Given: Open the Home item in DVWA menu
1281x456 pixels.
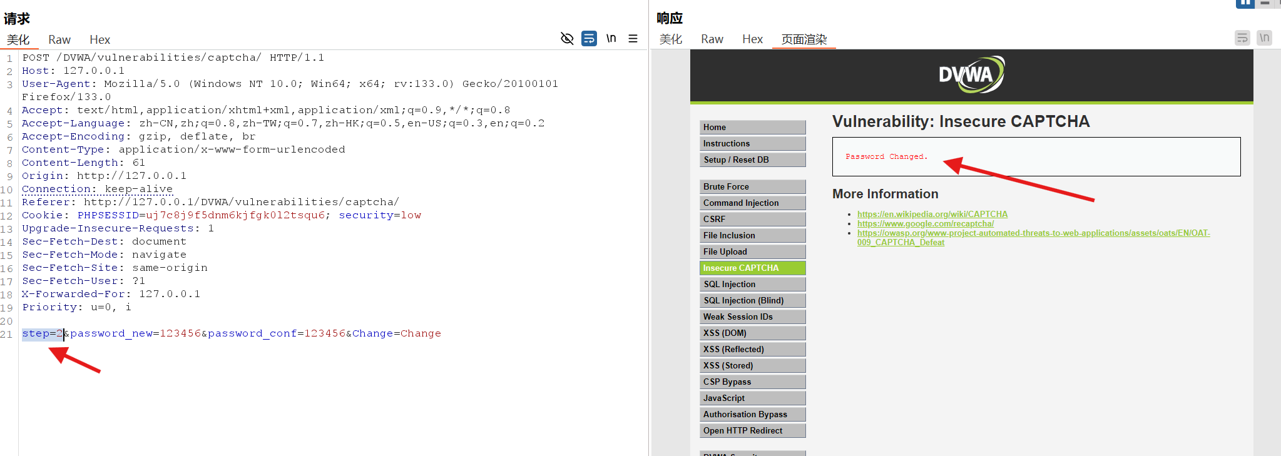Looking at the screenshot, I should coord(752,127).
